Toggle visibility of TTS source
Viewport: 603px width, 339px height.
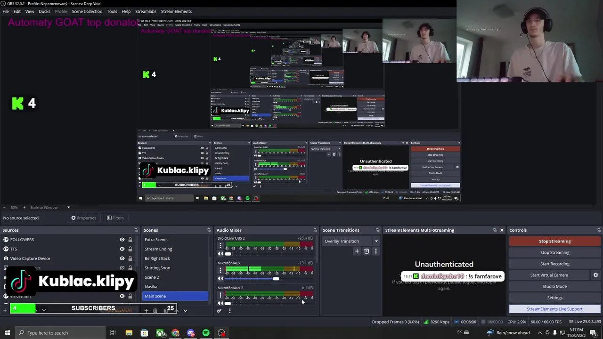pos(122,249)
